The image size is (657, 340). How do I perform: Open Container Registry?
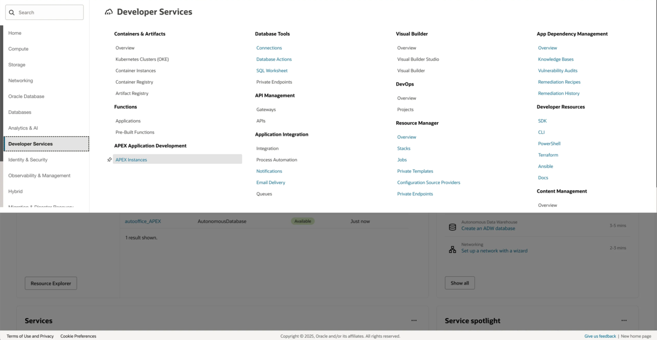tap(134, 82)
